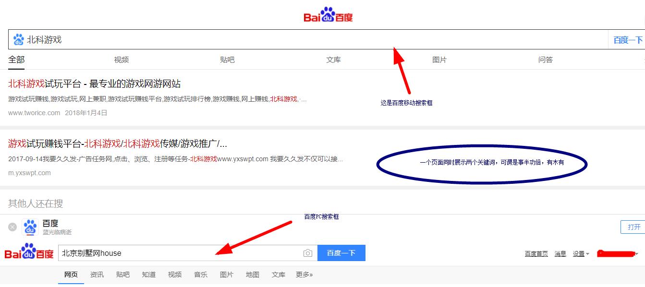The image size is (645, 287).
Task: Expand the redacted username dropdown arrow
Action: (x=636, y=254)
